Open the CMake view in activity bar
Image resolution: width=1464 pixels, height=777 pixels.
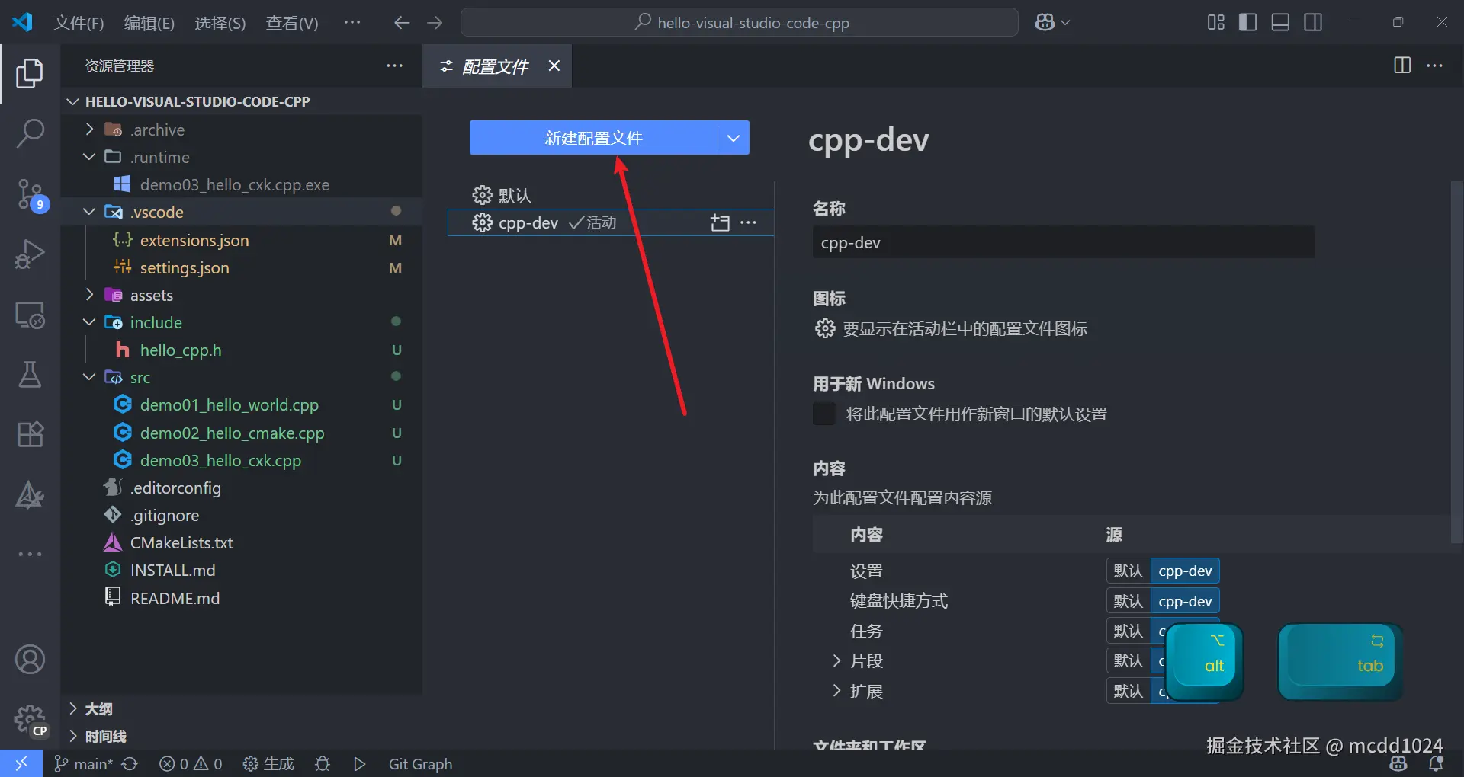pyautogui.click(x=30, y=495)
